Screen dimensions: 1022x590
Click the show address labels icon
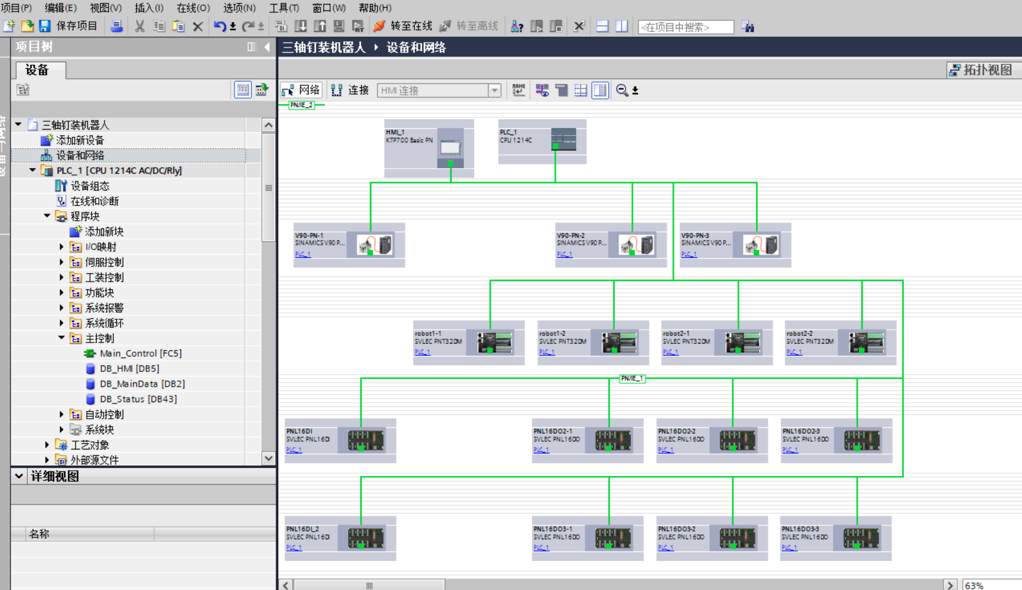click(542, 90)
